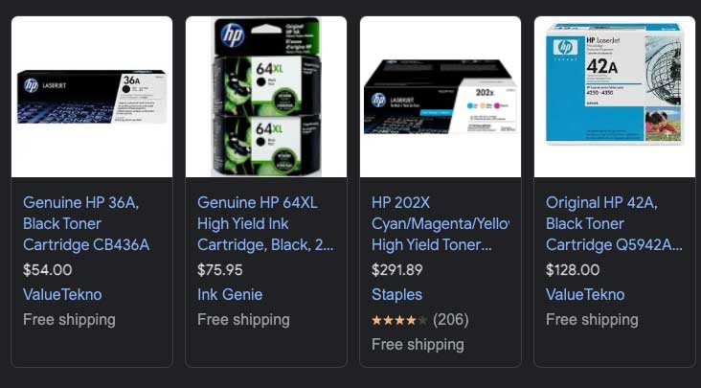701x388 pixels.
Task: Select the $128.00 price
Action: coord(573,269)
